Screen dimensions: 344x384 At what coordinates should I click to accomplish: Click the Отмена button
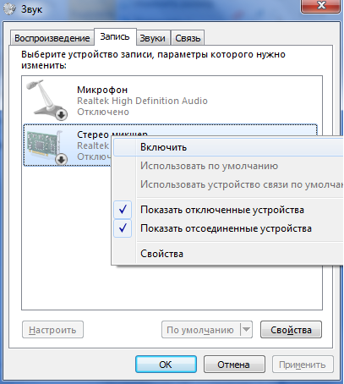click(x=234, y=365)
